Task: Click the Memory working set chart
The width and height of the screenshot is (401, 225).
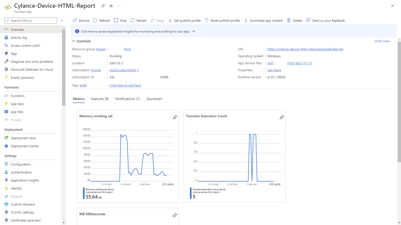Action: pos(128,156)
